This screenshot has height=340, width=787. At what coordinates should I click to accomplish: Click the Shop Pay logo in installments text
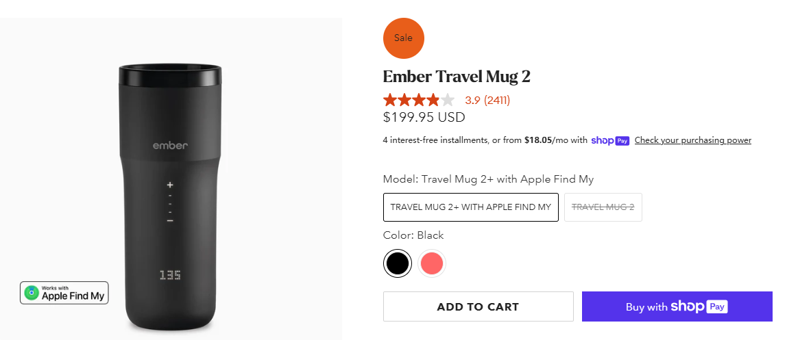[610, 140]
